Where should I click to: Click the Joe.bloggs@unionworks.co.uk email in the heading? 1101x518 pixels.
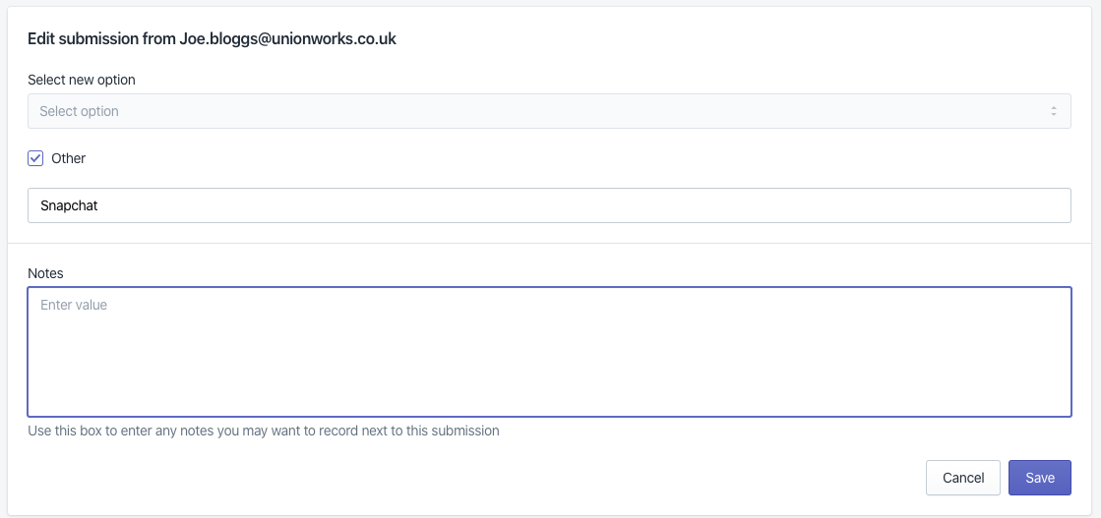(287, 39)
